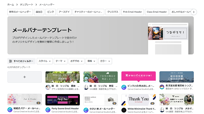Image resolution: width=204 pixels, height=114 pixels.
Task: Click author avatar beside 青 災害支援 template
Action: pyautogui.click(x=162, y=87)
